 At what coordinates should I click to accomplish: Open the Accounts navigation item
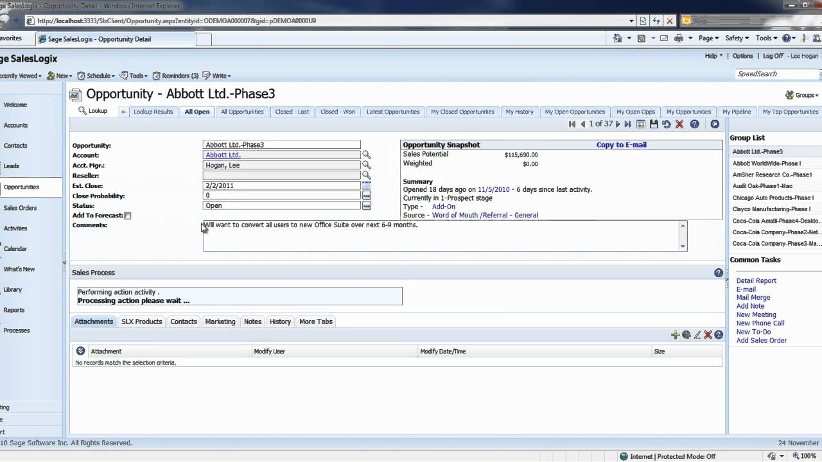point(15,126)
